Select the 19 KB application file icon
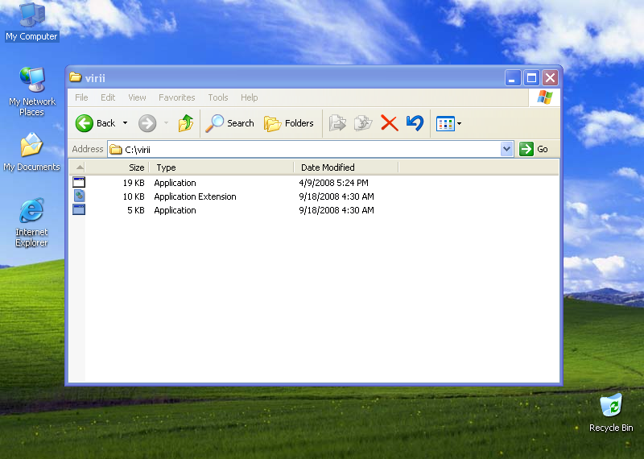This screenshot has width=644, height=459. pyautogui.click(x=79, y=182)
